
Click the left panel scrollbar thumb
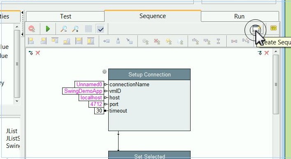coord(17,64)
